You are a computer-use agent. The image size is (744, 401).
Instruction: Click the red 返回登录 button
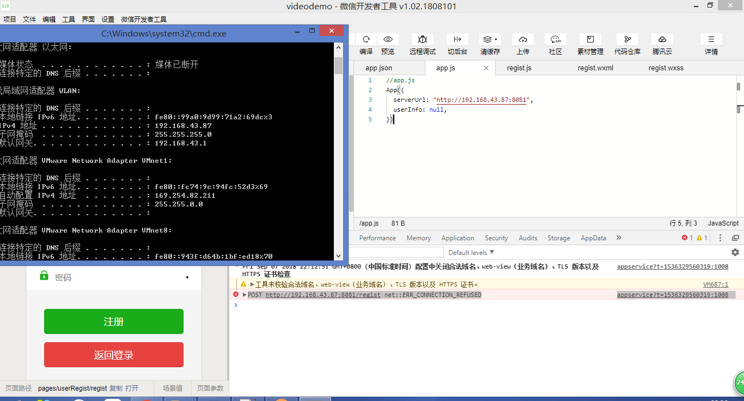click(x=114, y=355)
